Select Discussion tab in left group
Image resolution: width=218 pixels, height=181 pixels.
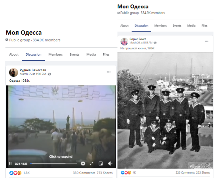click(34, 54)
